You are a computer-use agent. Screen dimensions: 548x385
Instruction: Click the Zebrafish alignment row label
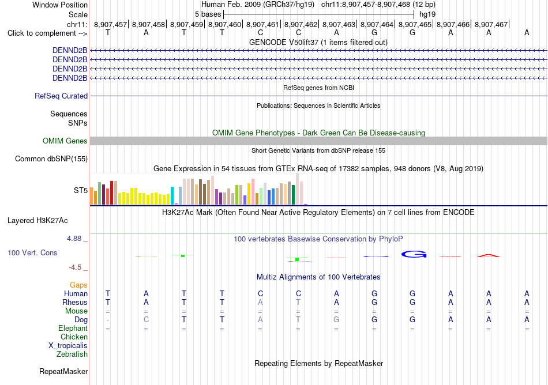point(72,354)
